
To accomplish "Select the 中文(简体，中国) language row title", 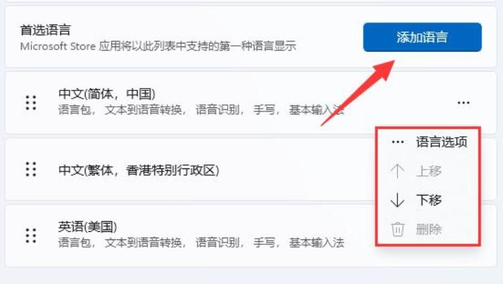I will point(107,94).
